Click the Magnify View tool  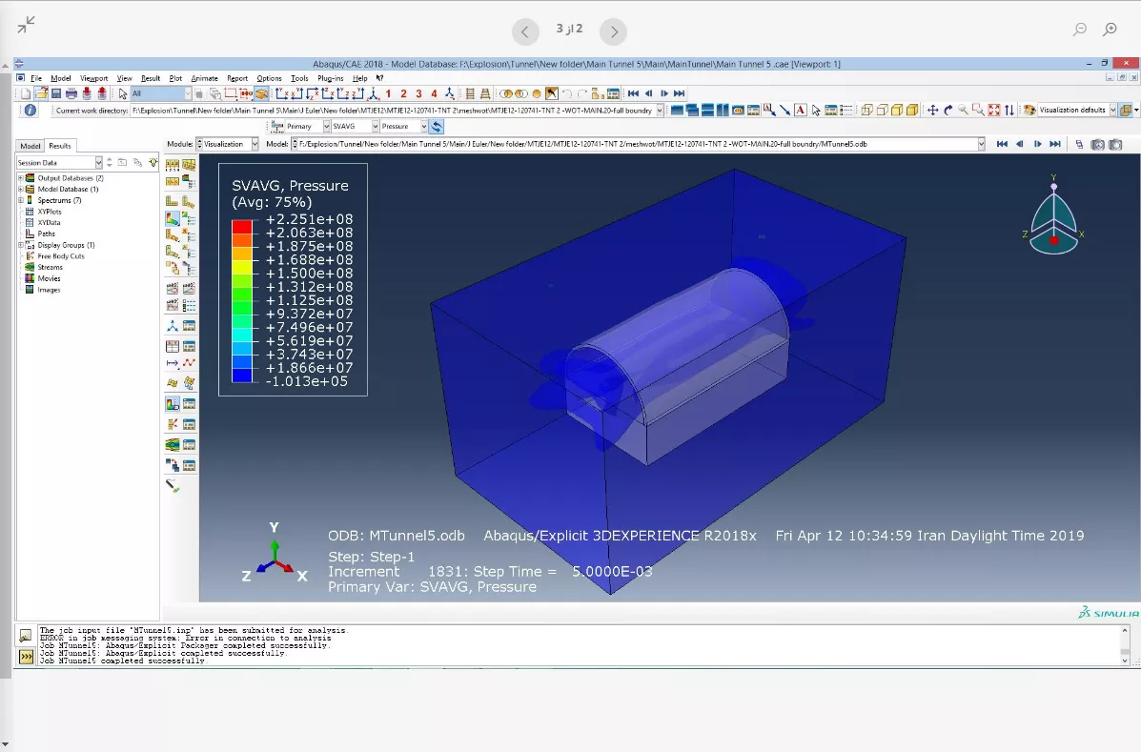click(x=963, y=110)
